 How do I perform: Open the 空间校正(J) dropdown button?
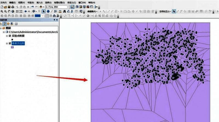[x=165, y=11]
